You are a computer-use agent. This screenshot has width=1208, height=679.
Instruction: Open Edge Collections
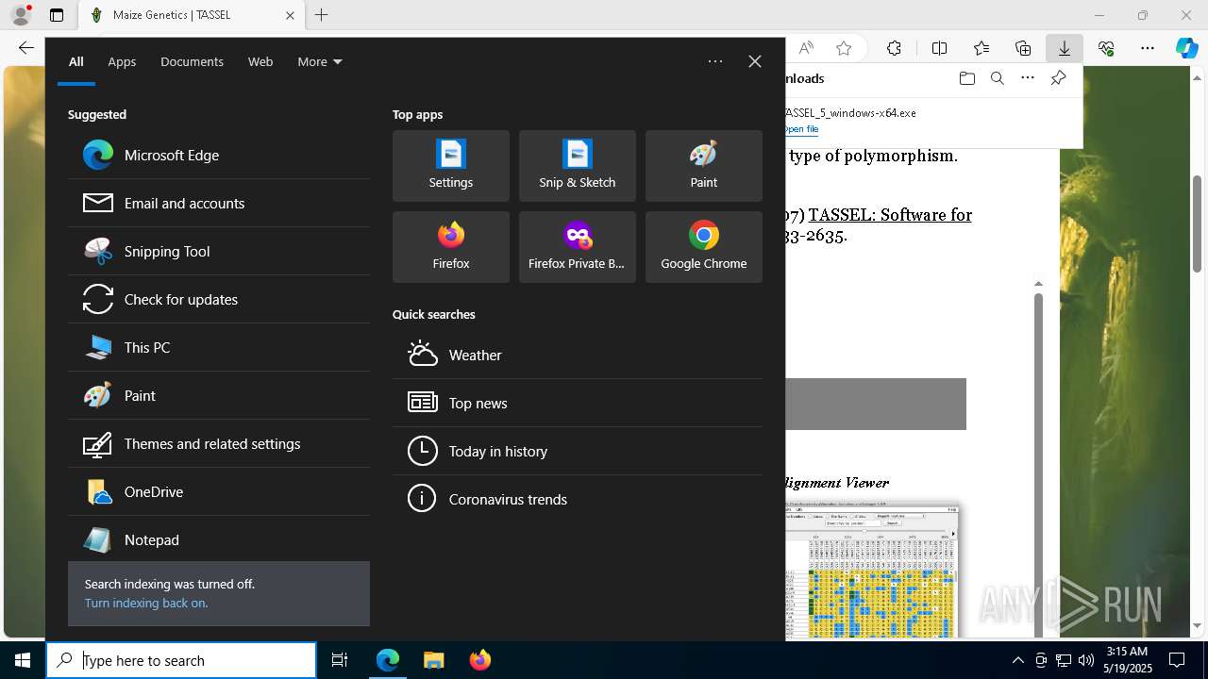1023,48
